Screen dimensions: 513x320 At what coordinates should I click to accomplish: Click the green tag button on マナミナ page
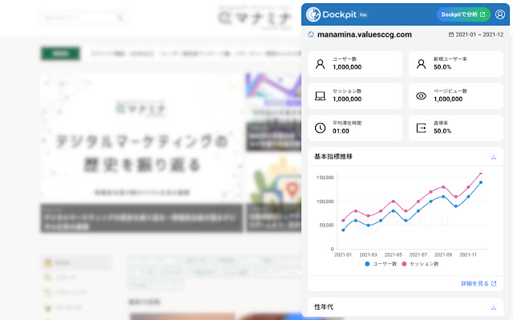tap(60, 54)
